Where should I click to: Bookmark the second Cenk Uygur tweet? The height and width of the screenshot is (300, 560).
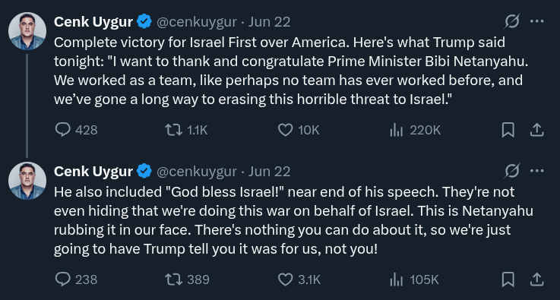click(508, 279)
